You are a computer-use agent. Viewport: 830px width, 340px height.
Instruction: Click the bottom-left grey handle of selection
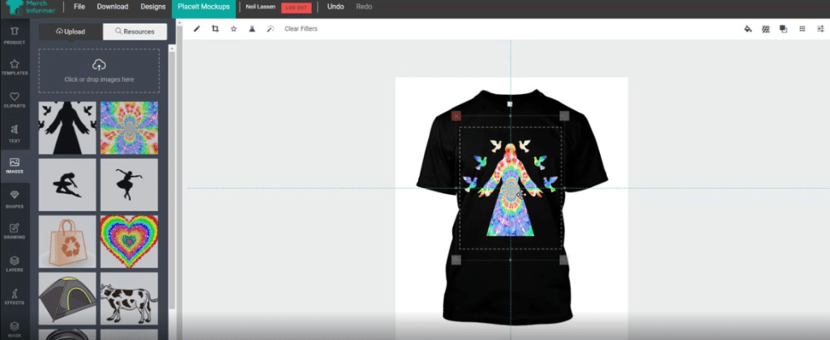coord(456,260)
